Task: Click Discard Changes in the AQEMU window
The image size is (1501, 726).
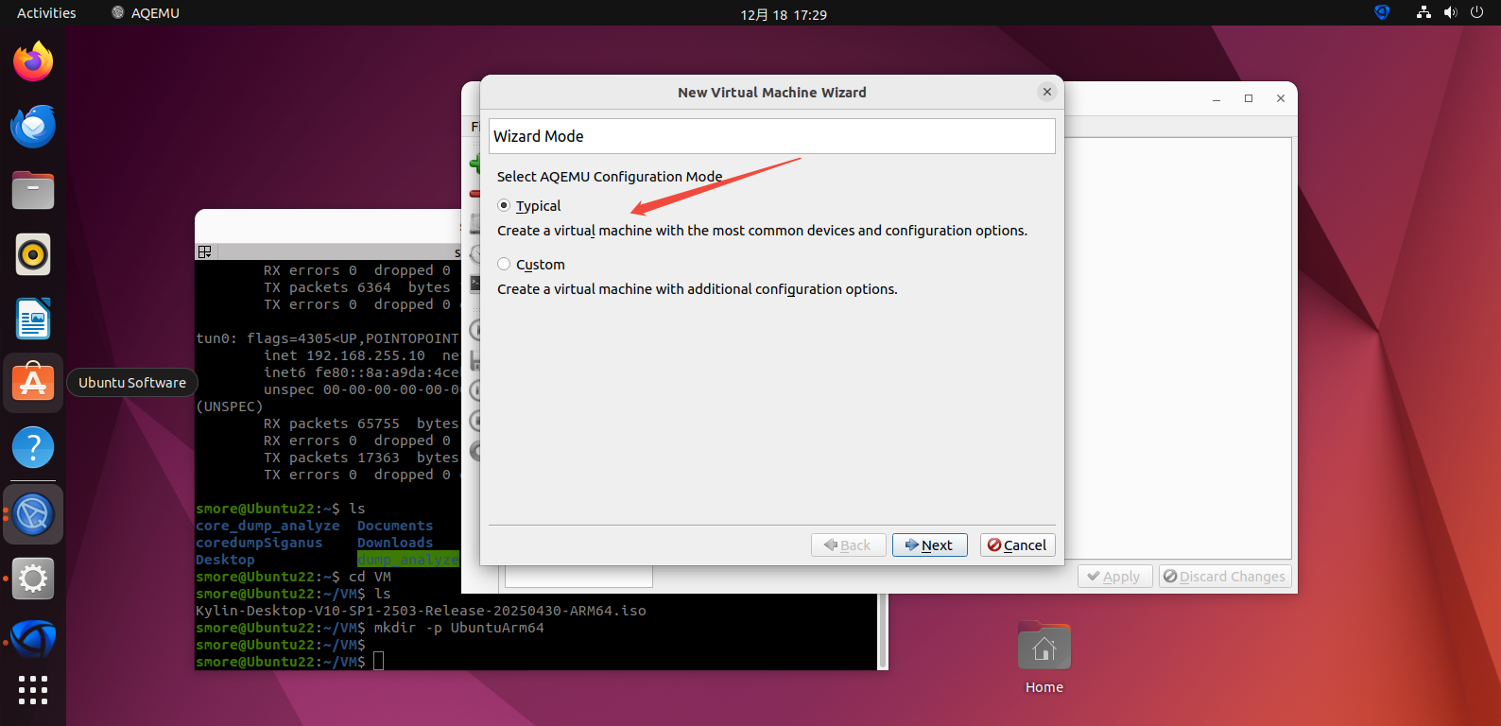Action: pyautogui.click(x=1225, y=577)
